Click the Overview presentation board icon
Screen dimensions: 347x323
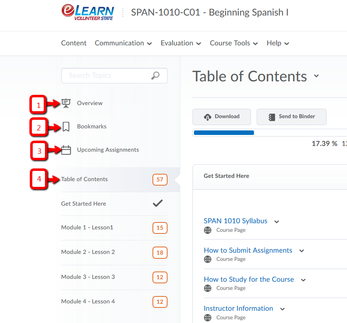click(x=66, y=103)
